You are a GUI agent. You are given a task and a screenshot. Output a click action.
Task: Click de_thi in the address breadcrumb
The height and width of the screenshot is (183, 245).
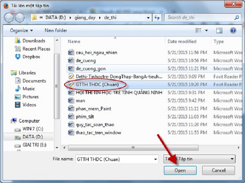[x=110, y=17]
